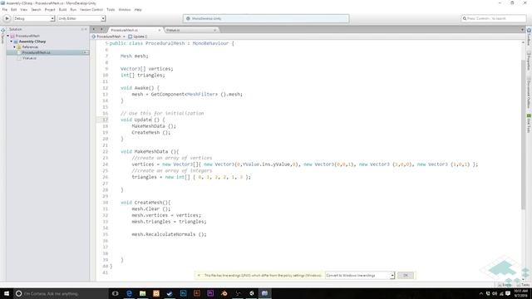Open the Edit menu

pyautogui.click(x=13, y=10)
